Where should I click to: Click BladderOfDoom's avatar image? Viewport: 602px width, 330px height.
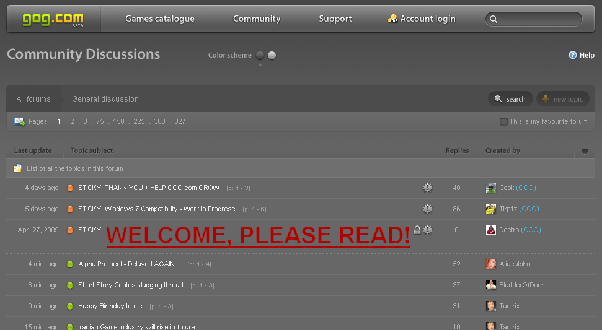point(490,285)
